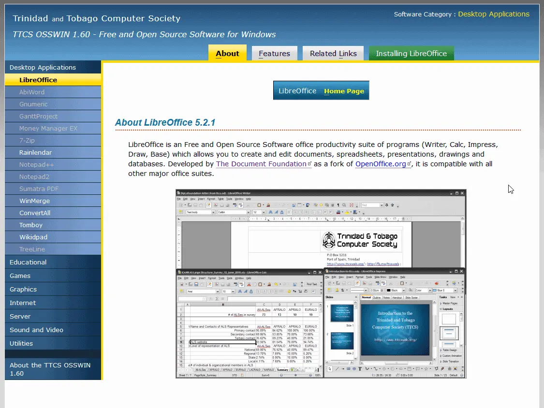Open the OpenOffice.org hyperlink
544x408 pixels.
381,164
